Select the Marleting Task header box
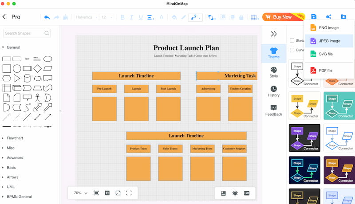The height and width of the screenshot is (204, 355). point(227,76)
